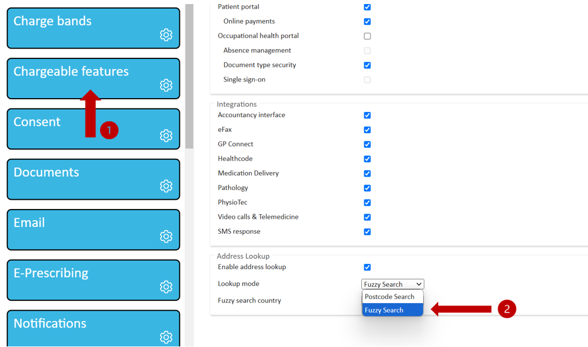Open the Documents tile
This screenshot has height=347, width=588.
pos(46,173)
